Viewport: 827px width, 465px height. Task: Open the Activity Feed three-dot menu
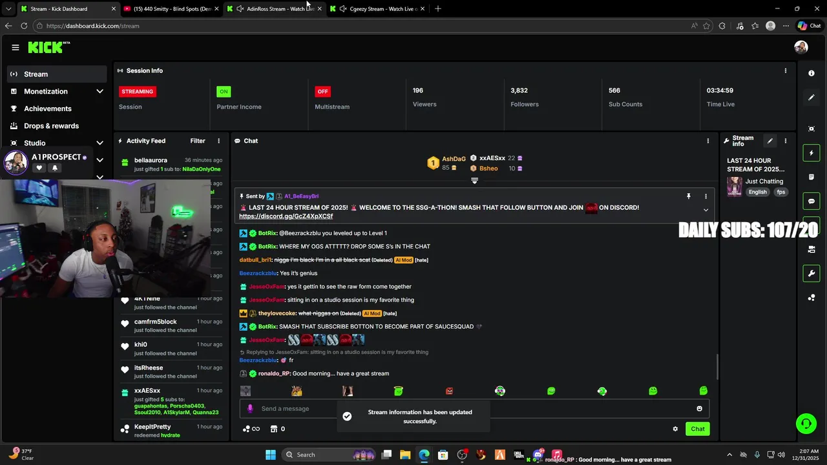point(218,141)
